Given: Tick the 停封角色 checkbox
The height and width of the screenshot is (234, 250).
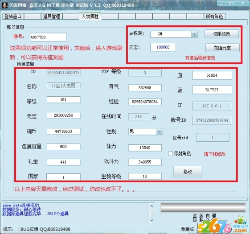Looking at the screenshot, I should pyautogui.click(x=170, y=154).
